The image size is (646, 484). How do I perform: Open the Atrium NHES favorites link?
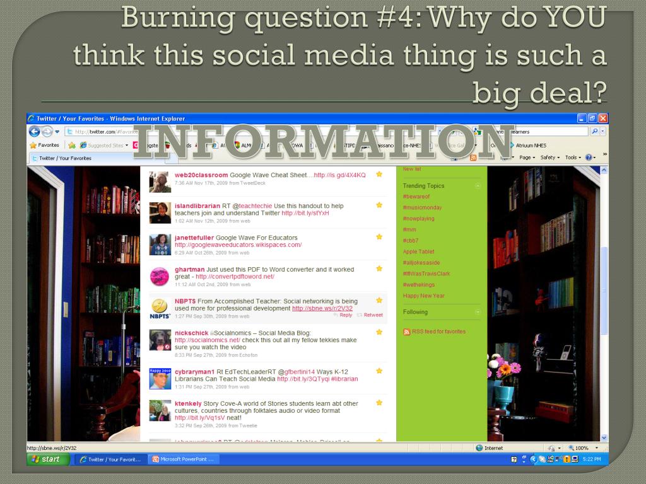pos(528,146)
